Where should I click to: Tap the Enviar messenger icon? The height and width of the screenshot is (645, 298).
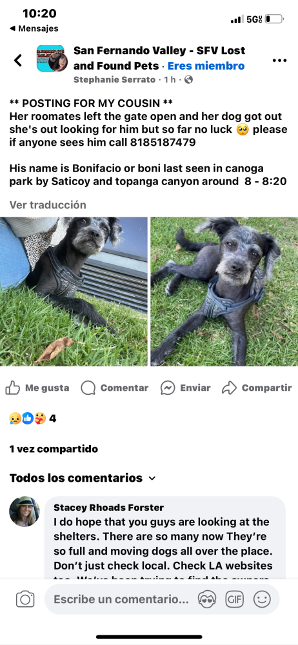[168, 388]
